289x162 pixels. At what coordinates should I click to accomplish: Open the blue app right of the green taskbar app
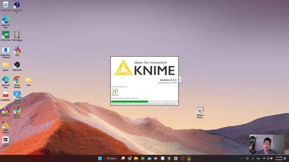click(149, 158)
